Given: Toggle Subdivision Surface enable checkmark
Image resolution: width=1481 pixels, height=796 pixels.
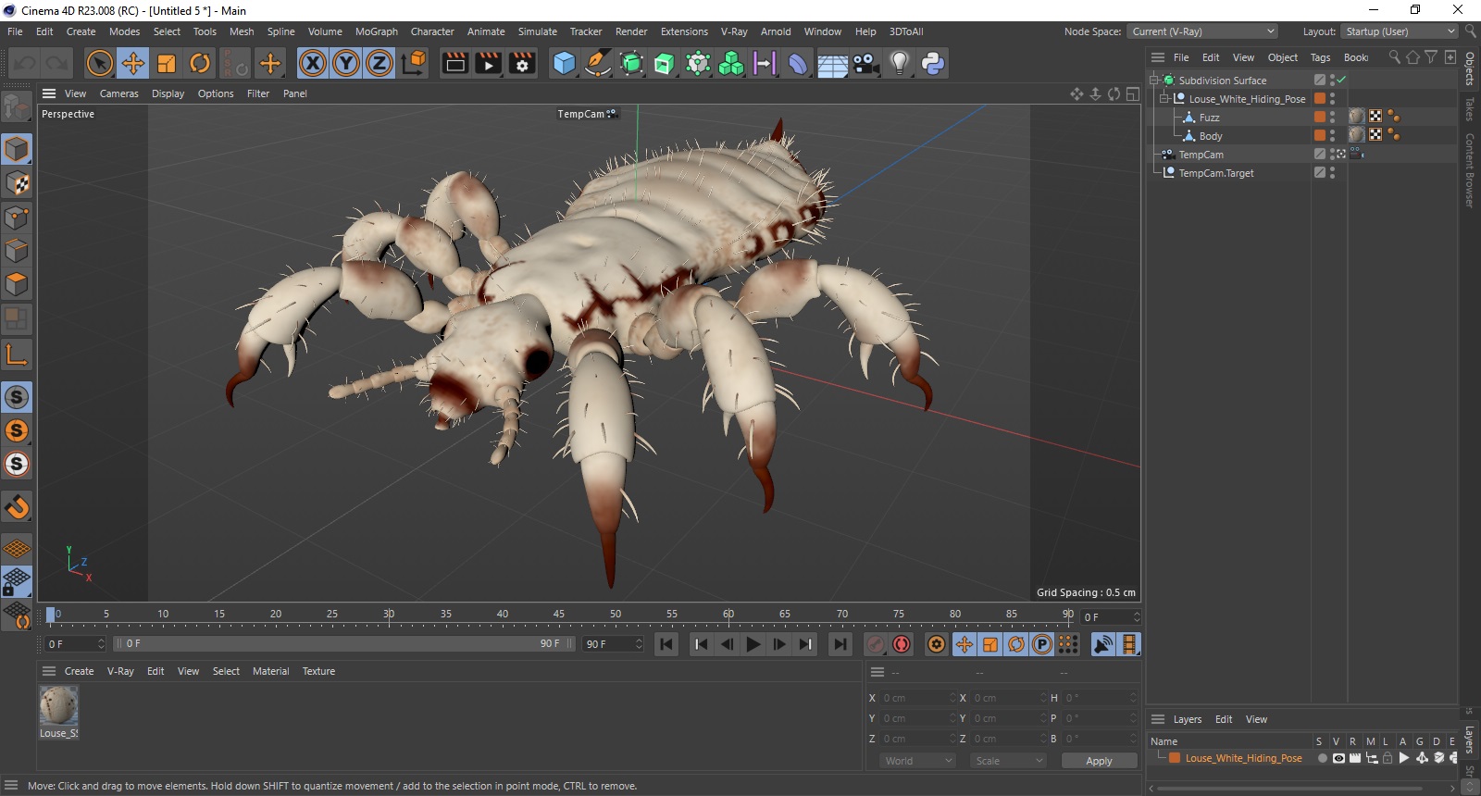Looking at the screenshot, I should 1341,80.
